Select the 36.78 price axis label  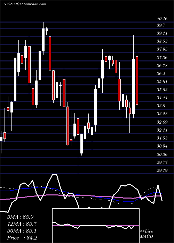point(162,65)
